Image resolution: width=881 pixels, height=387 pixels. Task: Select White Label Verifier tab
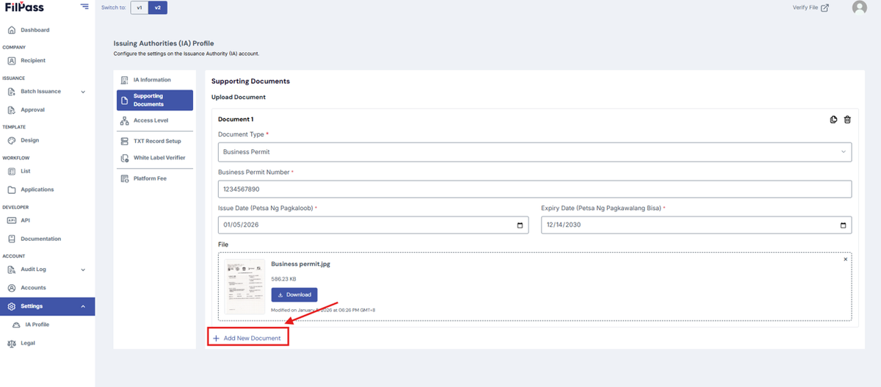coord(154,158)
